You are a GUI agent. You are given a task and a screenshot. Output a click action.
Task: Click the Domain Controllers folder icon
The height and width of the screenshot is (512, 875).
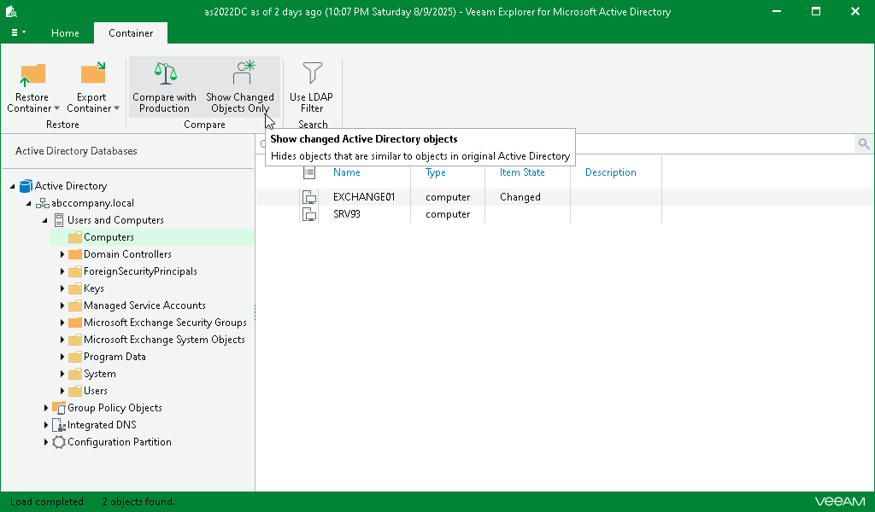click(75, 254)
